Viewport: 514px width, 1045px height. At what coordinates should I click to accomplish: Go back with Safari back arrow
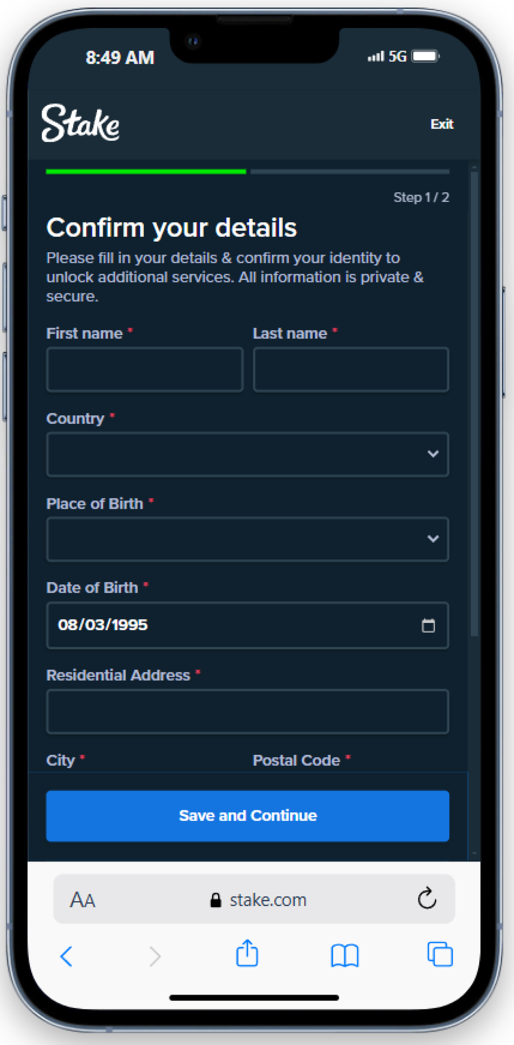pos(66,957)
